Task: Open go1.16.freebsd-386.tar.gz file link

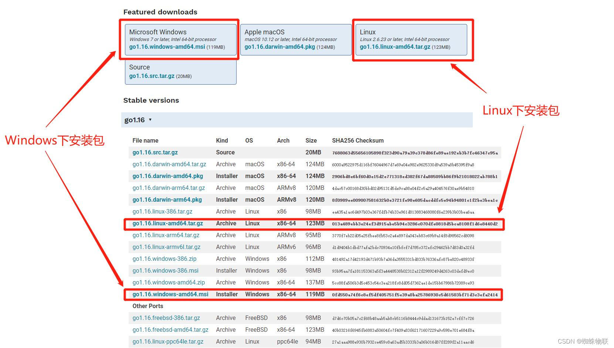Action: tap(166, 318)
